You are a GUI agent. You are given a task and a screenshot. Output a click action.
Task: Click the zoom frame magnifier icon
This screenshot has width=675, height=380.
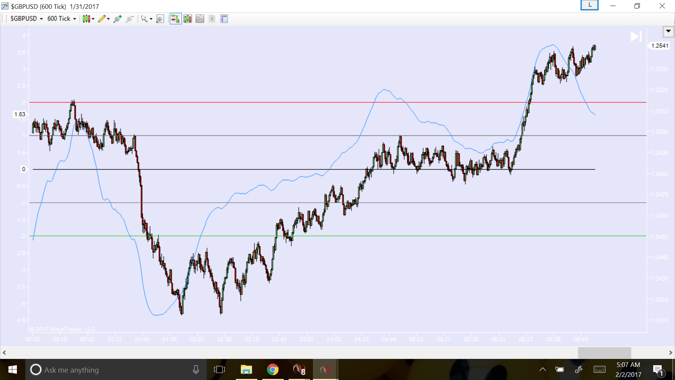[x=160, y=19]
